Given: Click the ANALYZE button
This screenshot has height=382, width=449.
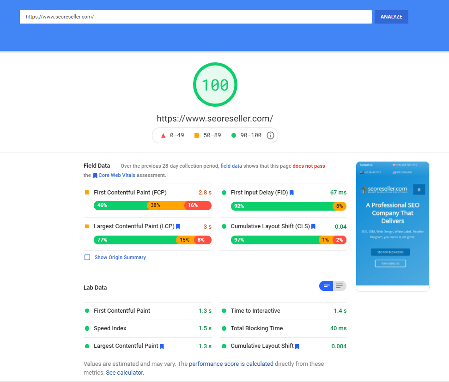Looking at the screenshot, I should tap(391, 17).
